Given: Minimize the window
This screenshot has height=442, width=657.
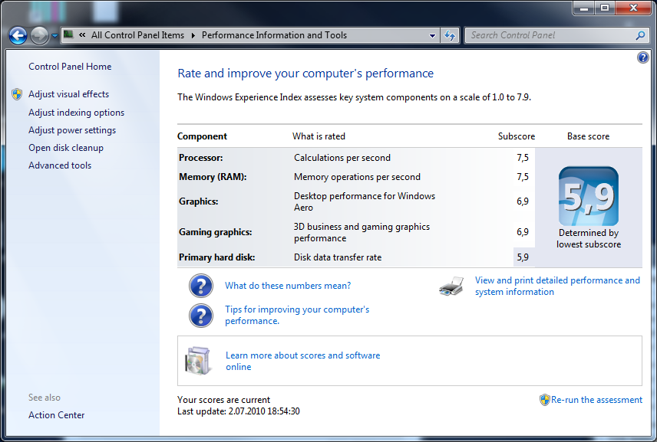Looking at the screenshot, I should 585,8.
